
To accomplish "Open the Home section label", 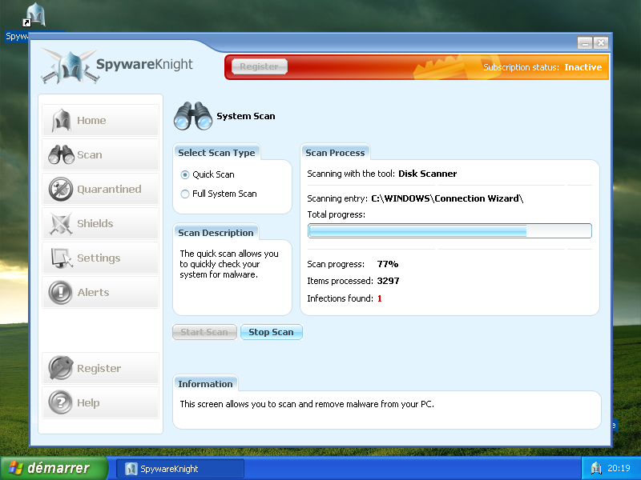I will click(x=91, y=121).
